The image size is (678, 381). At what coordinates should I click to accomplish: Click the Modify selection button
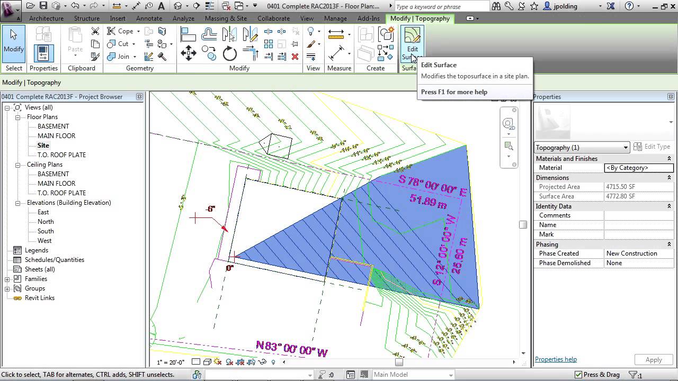click(14, 43)
